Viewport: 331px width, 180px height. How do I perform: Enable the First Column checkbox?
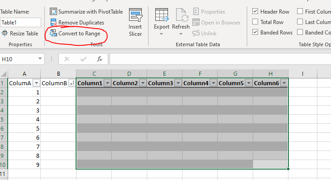click(x=300, y=11)
